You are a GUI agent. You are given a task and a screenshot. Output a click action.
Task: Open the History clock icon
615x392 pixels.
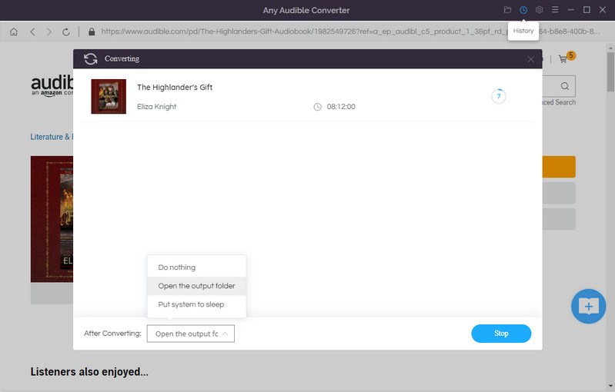[523, 10]
